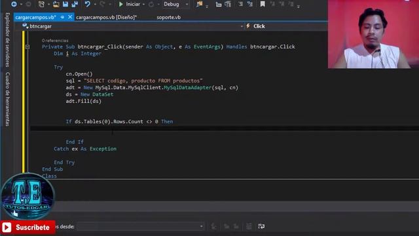Viewport: 419px width, 236px height.
Task: Start debugging with the Iniciar button
Action: pos(130,4)
